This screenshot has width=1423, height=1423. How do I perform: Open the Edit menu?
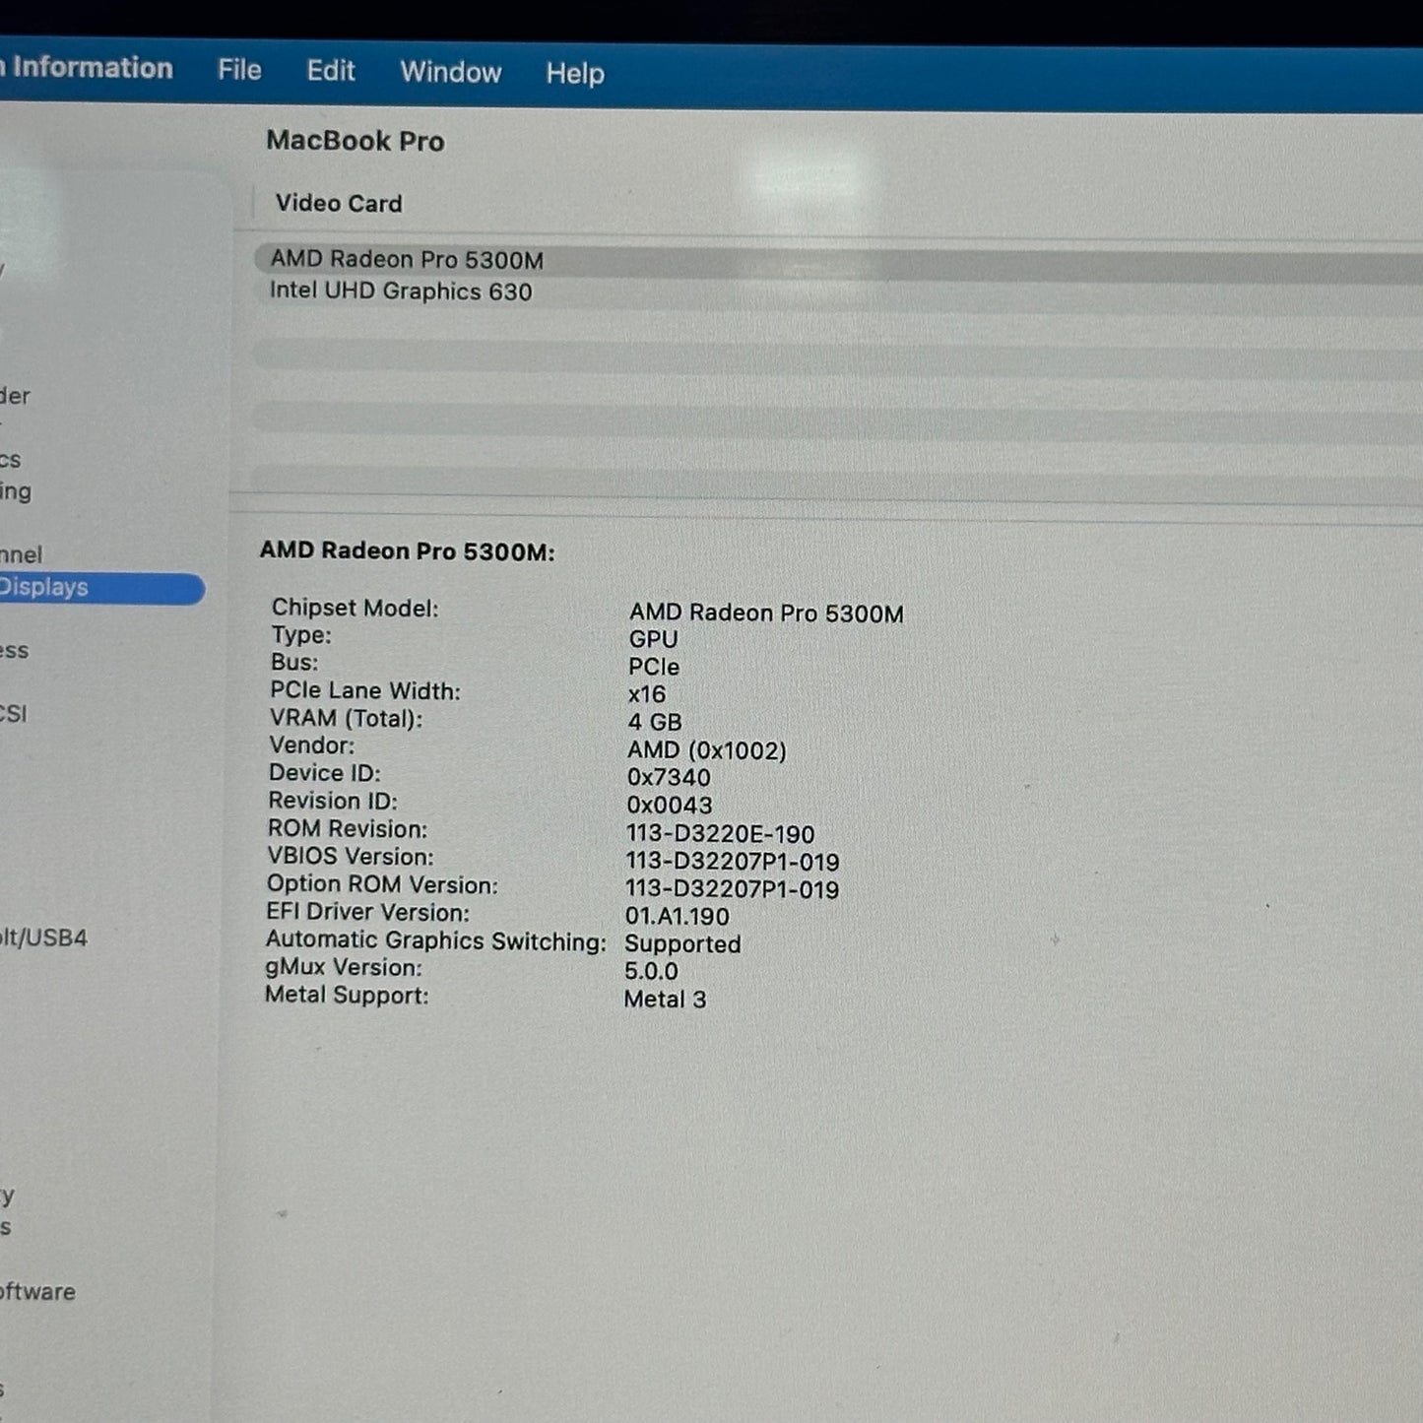[330, 71]
